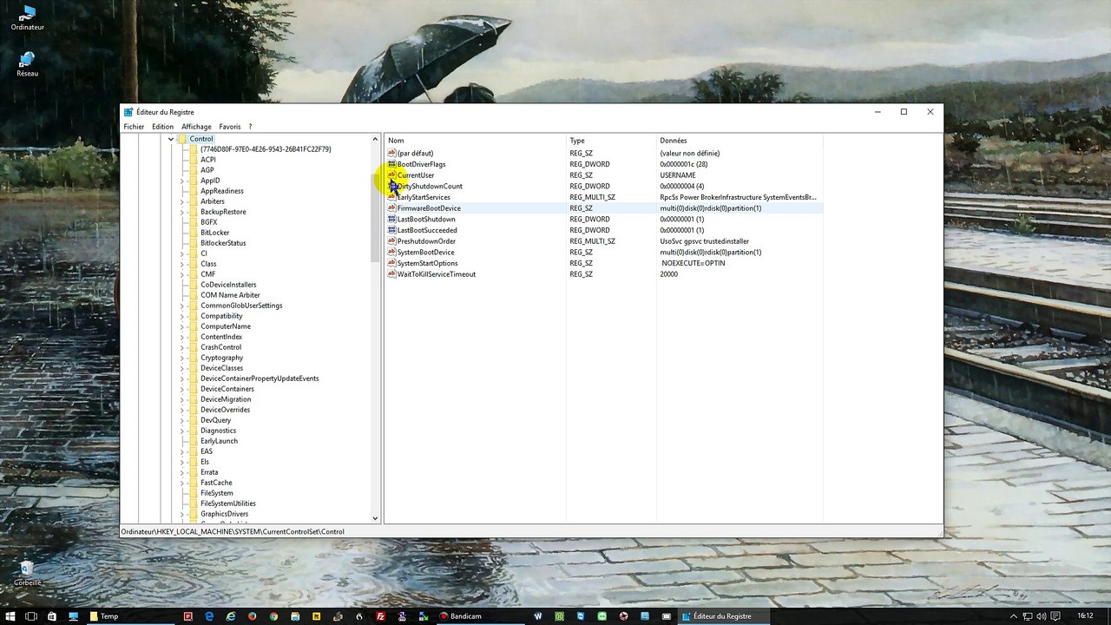Open the Edition menu
1111x625 pixels.
[x=163, y=127]
